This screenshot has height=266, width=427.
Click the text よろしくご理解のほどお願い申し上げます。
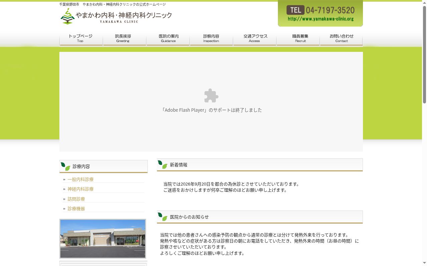[203, 253]
